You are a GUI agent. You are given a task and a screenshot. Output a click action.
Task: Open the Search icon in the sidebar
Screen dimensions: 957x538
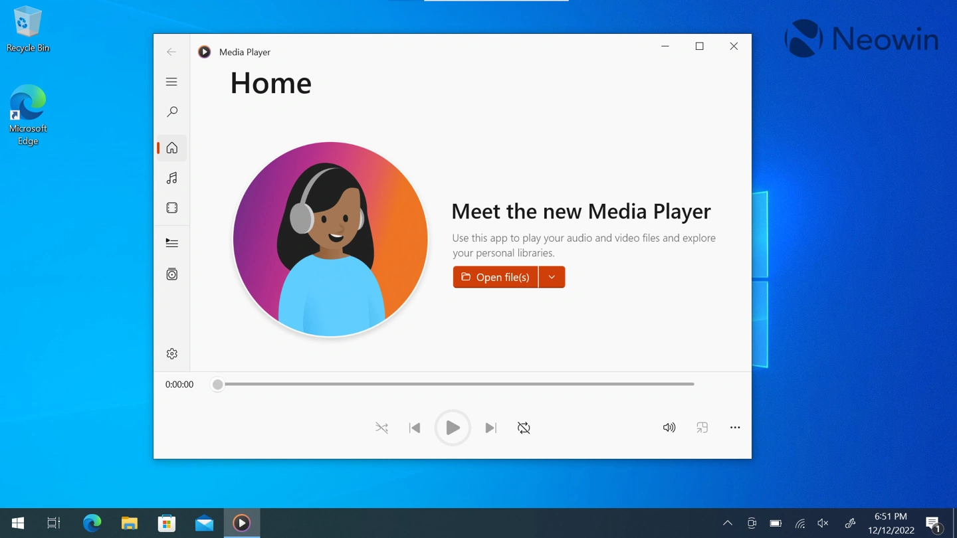point(171,112)
